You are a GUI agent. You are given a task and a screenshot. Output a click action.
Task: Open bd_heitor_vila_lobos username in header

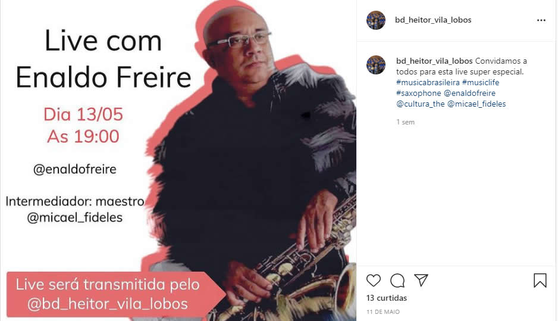click(433, 20)
